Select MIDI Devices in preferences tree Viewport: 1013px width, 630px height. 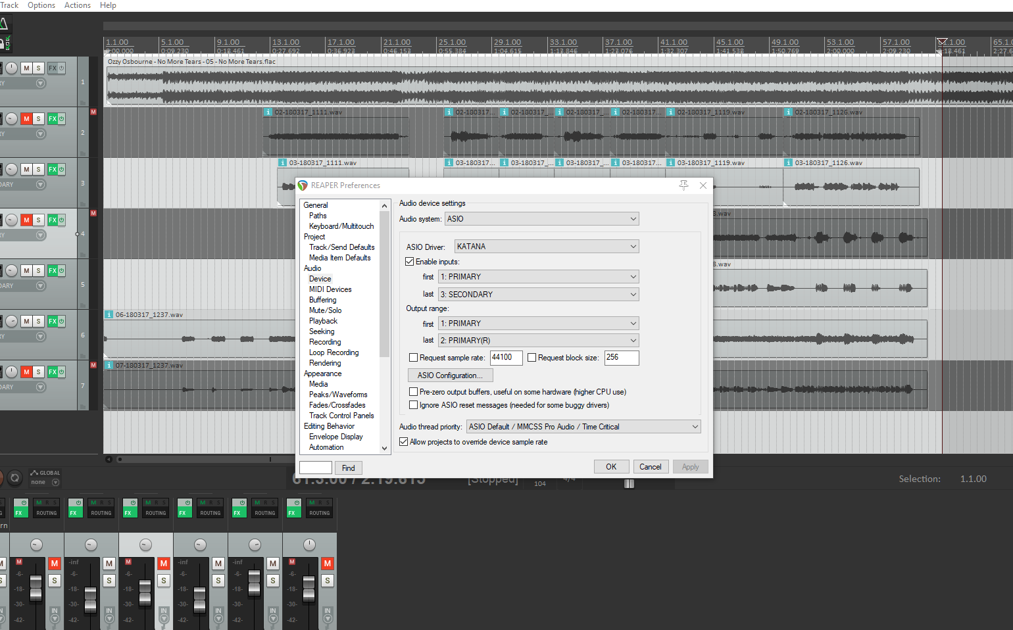[x=330, y=289]
